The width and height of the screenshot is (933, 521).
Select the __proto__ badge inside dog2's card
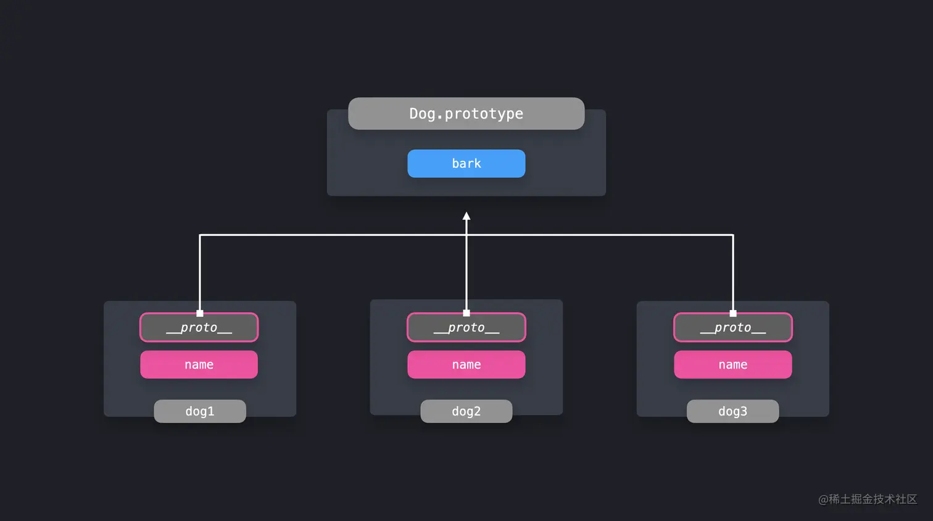(466, 327)
